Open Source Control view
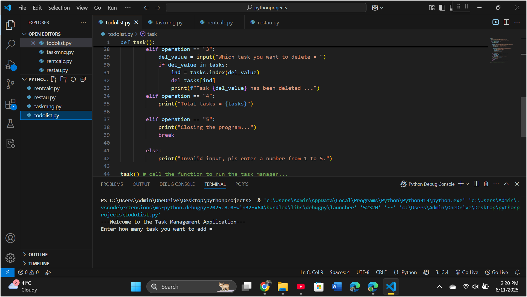The width and height of the screenshot is (527, 297). (x=10, y=84)
